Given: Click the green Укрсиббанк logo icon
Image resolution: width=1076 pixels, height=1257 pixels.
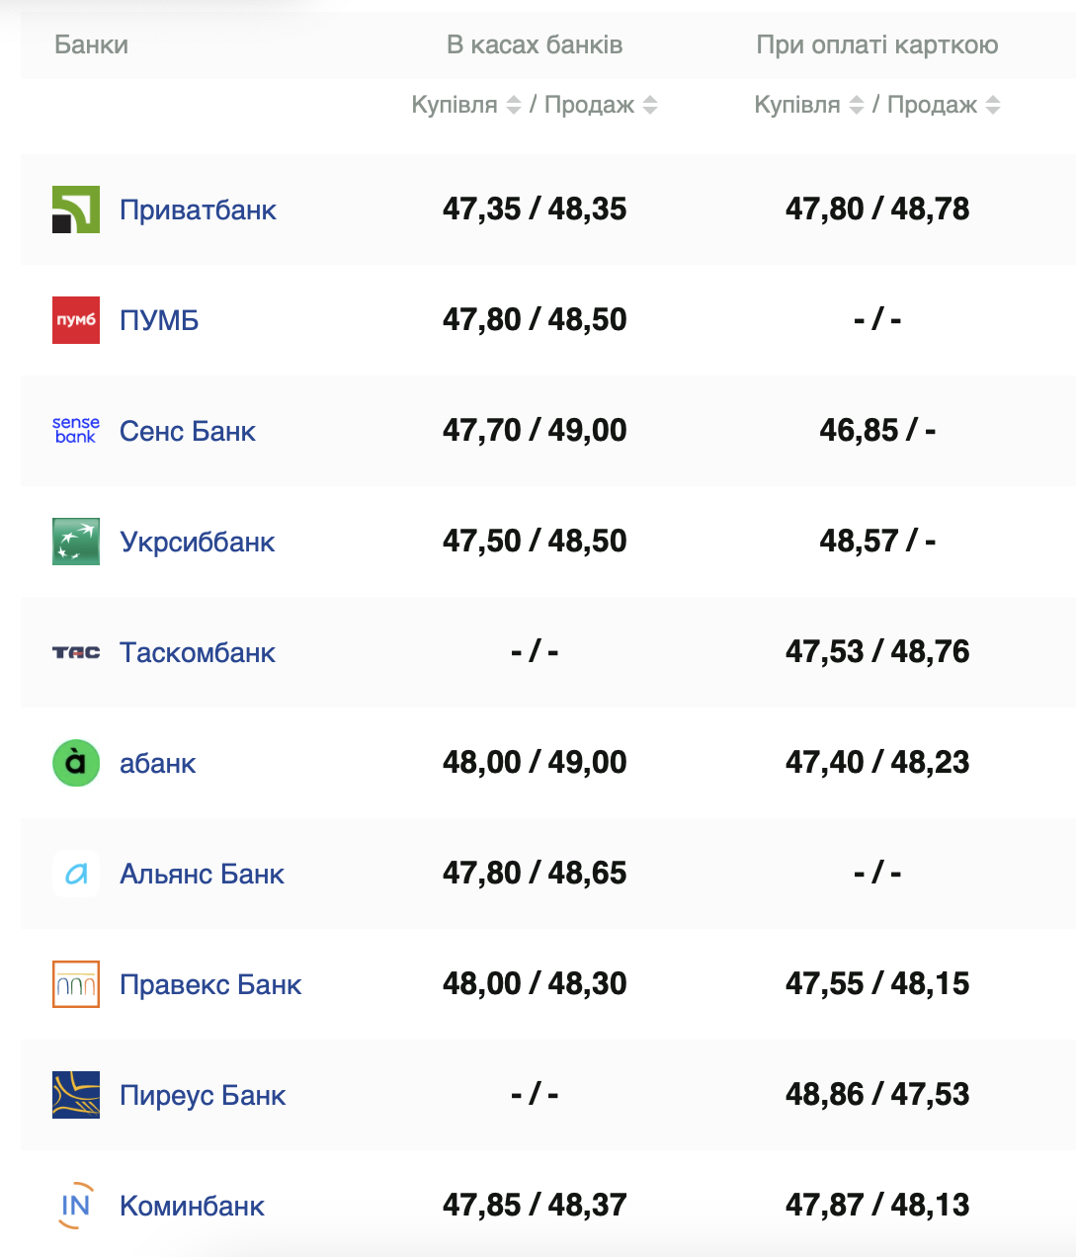Looking at the screenshot, I should pos(76,542).
